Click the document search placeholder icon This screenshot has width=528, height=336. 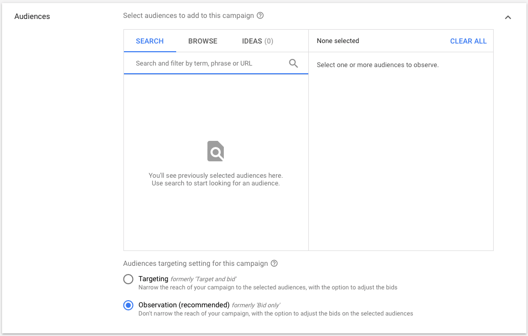point(216,151)
